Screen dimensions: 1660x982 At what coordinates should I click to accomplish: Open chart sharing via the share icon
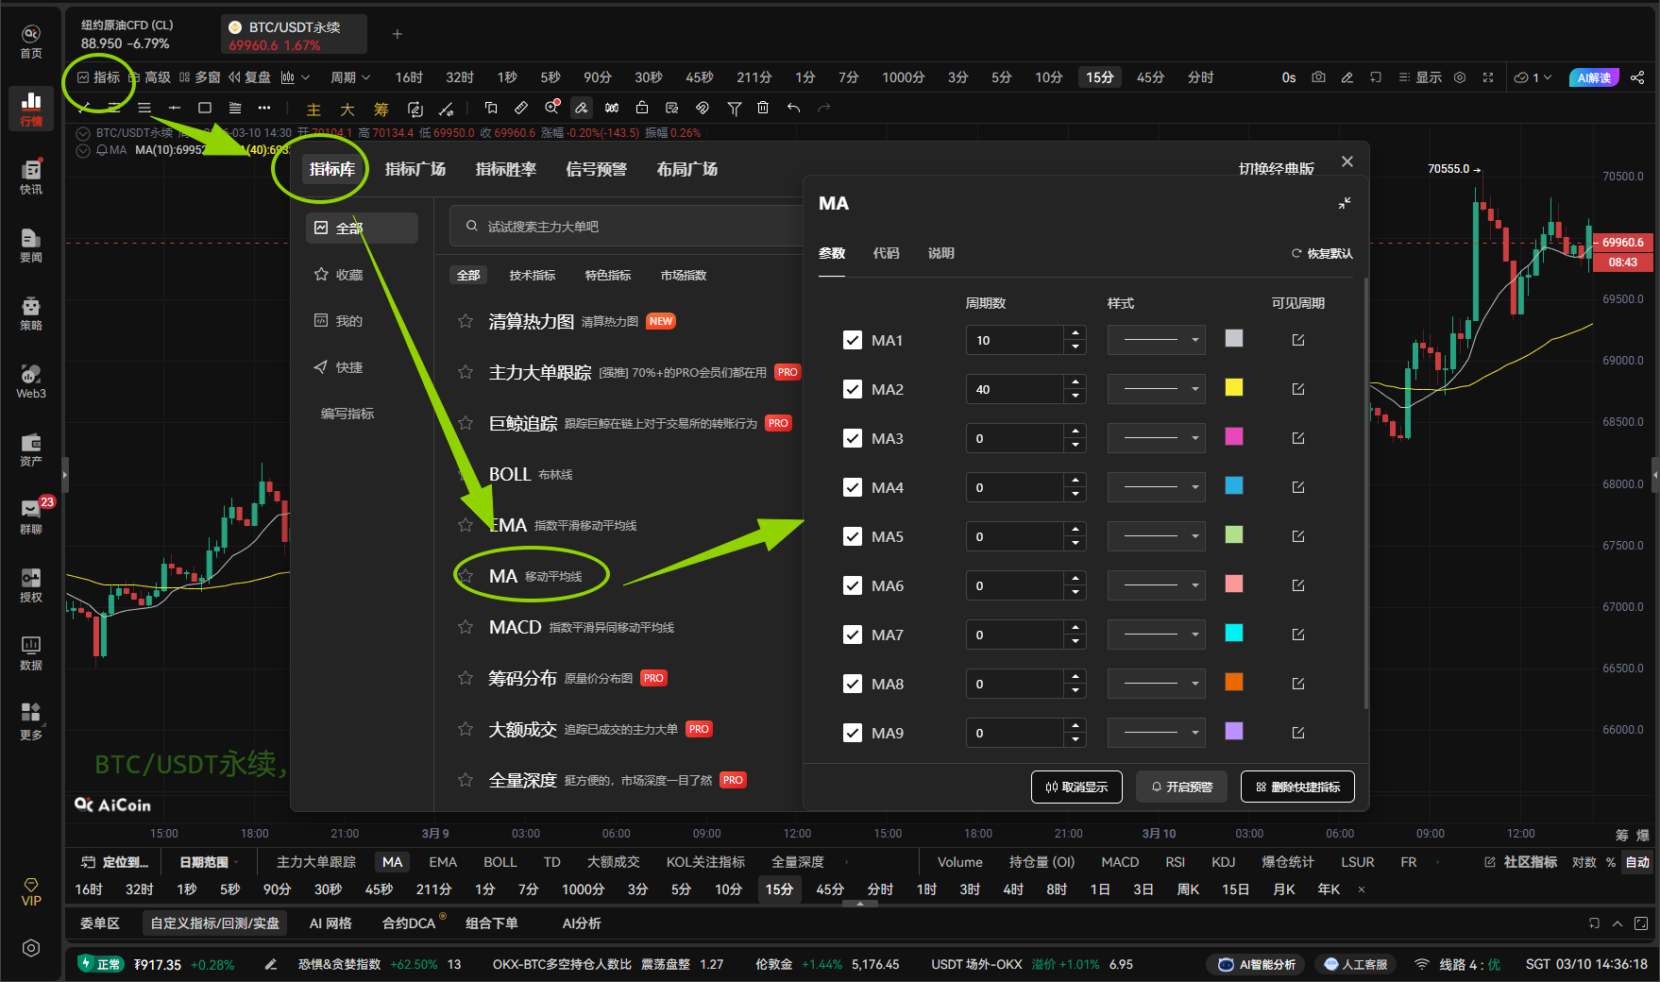click(1638, 77)
